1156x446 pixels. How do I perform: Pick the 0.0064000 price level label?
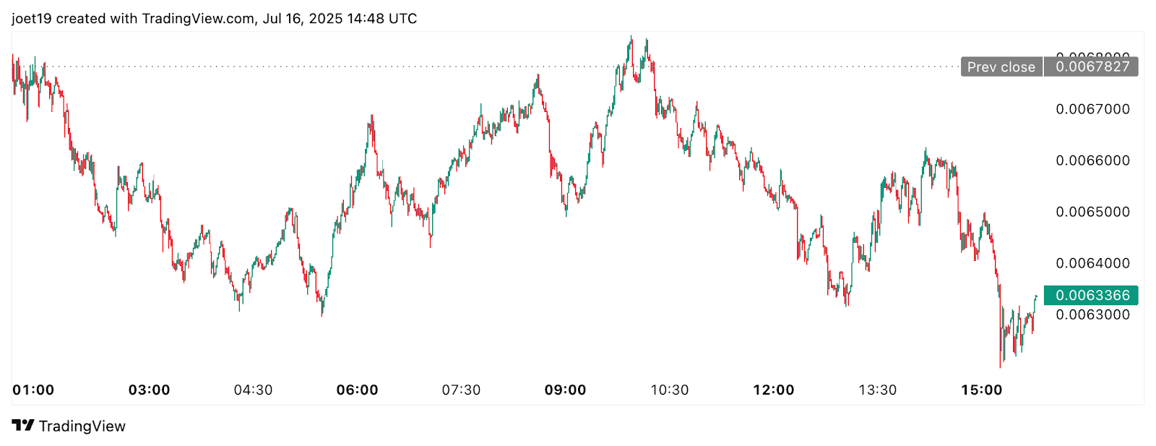(1092, 263)
